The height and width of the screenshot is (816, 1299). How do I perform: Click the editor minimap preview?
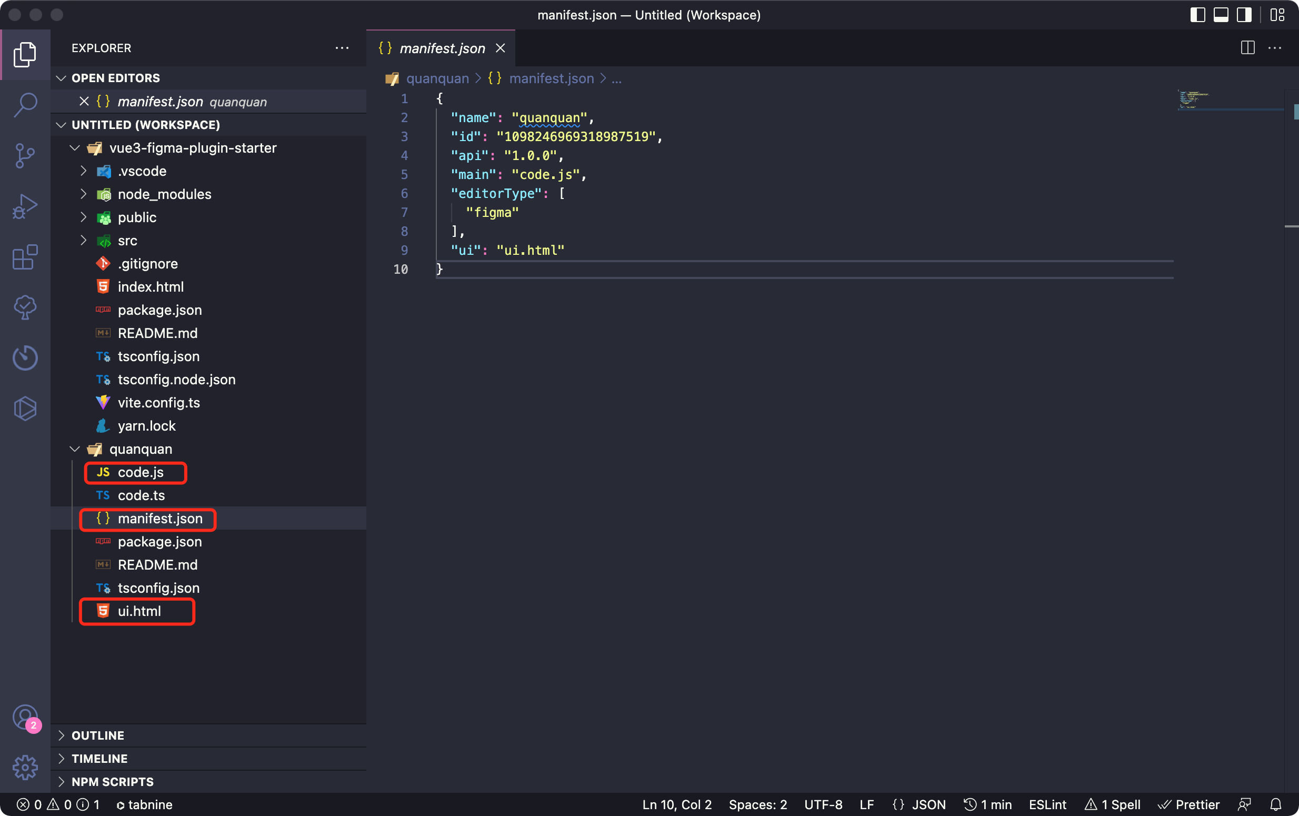pos(1193,99)
